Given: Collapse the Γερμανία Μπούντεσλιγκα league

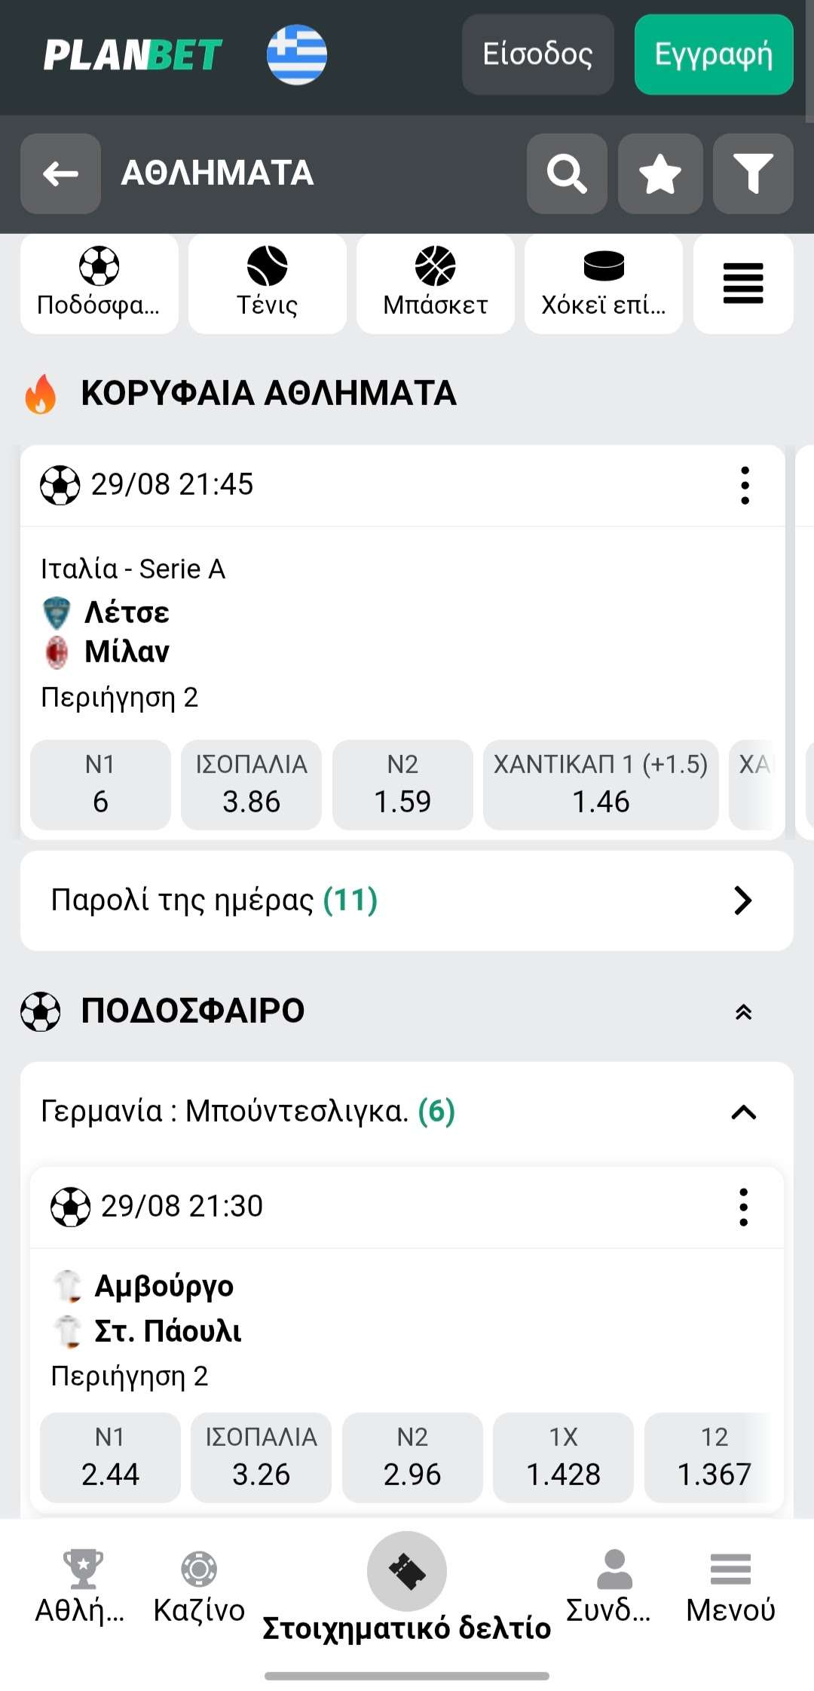Looking at the screenshot, I should pos(743,1112).
